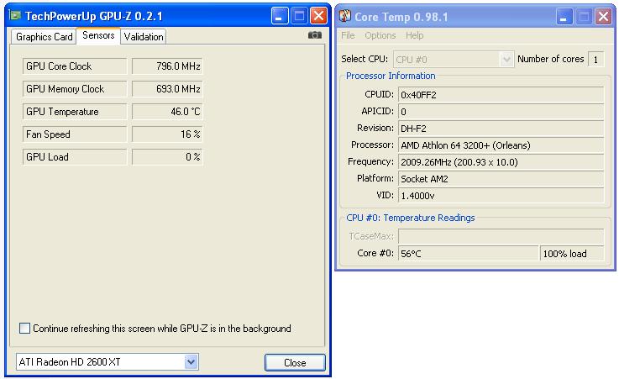Click the camera screenshot icon in GPU-Z
Screen dimensions: 619x379
coord(315,35)
